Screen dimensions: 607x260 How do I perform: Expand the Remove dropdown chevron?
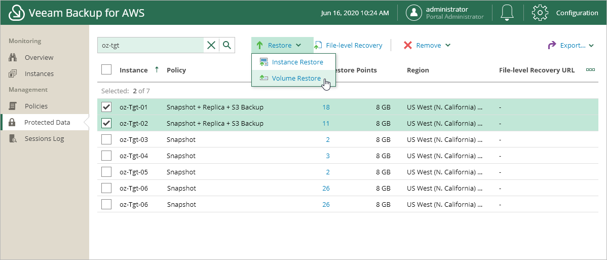tap(448, 45)
